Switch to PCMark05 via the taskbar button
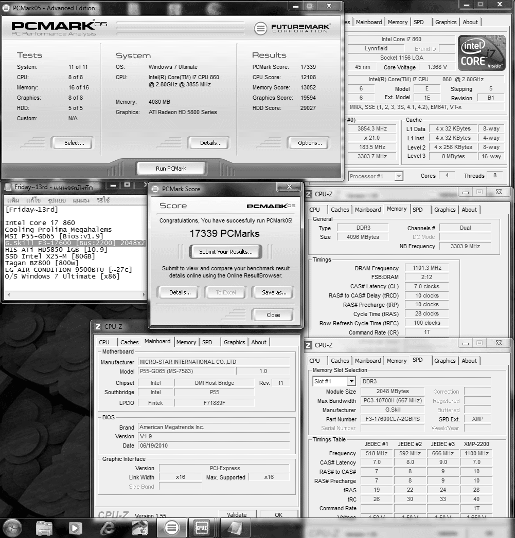Viewport: 515px width, 538px height. coord(172,528)
